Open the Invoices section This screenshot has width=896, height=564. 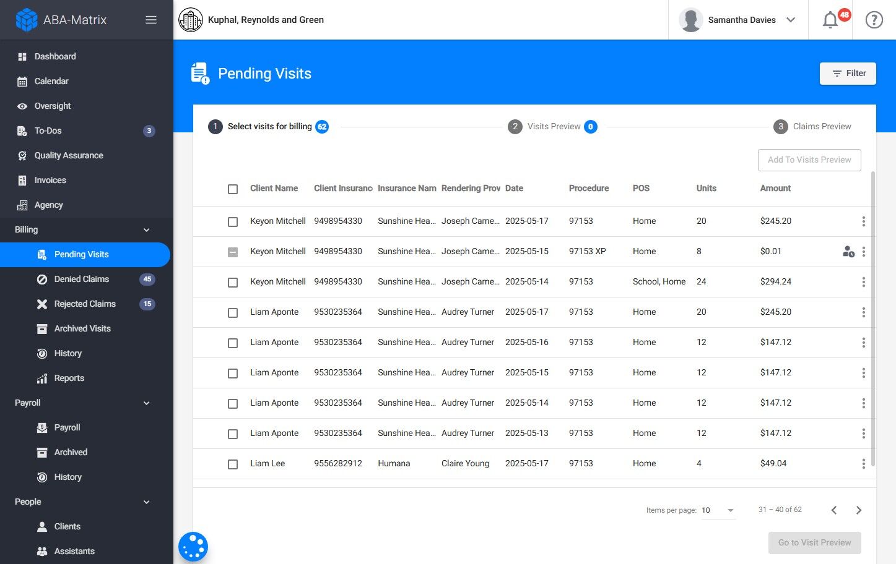pos(50,180)
